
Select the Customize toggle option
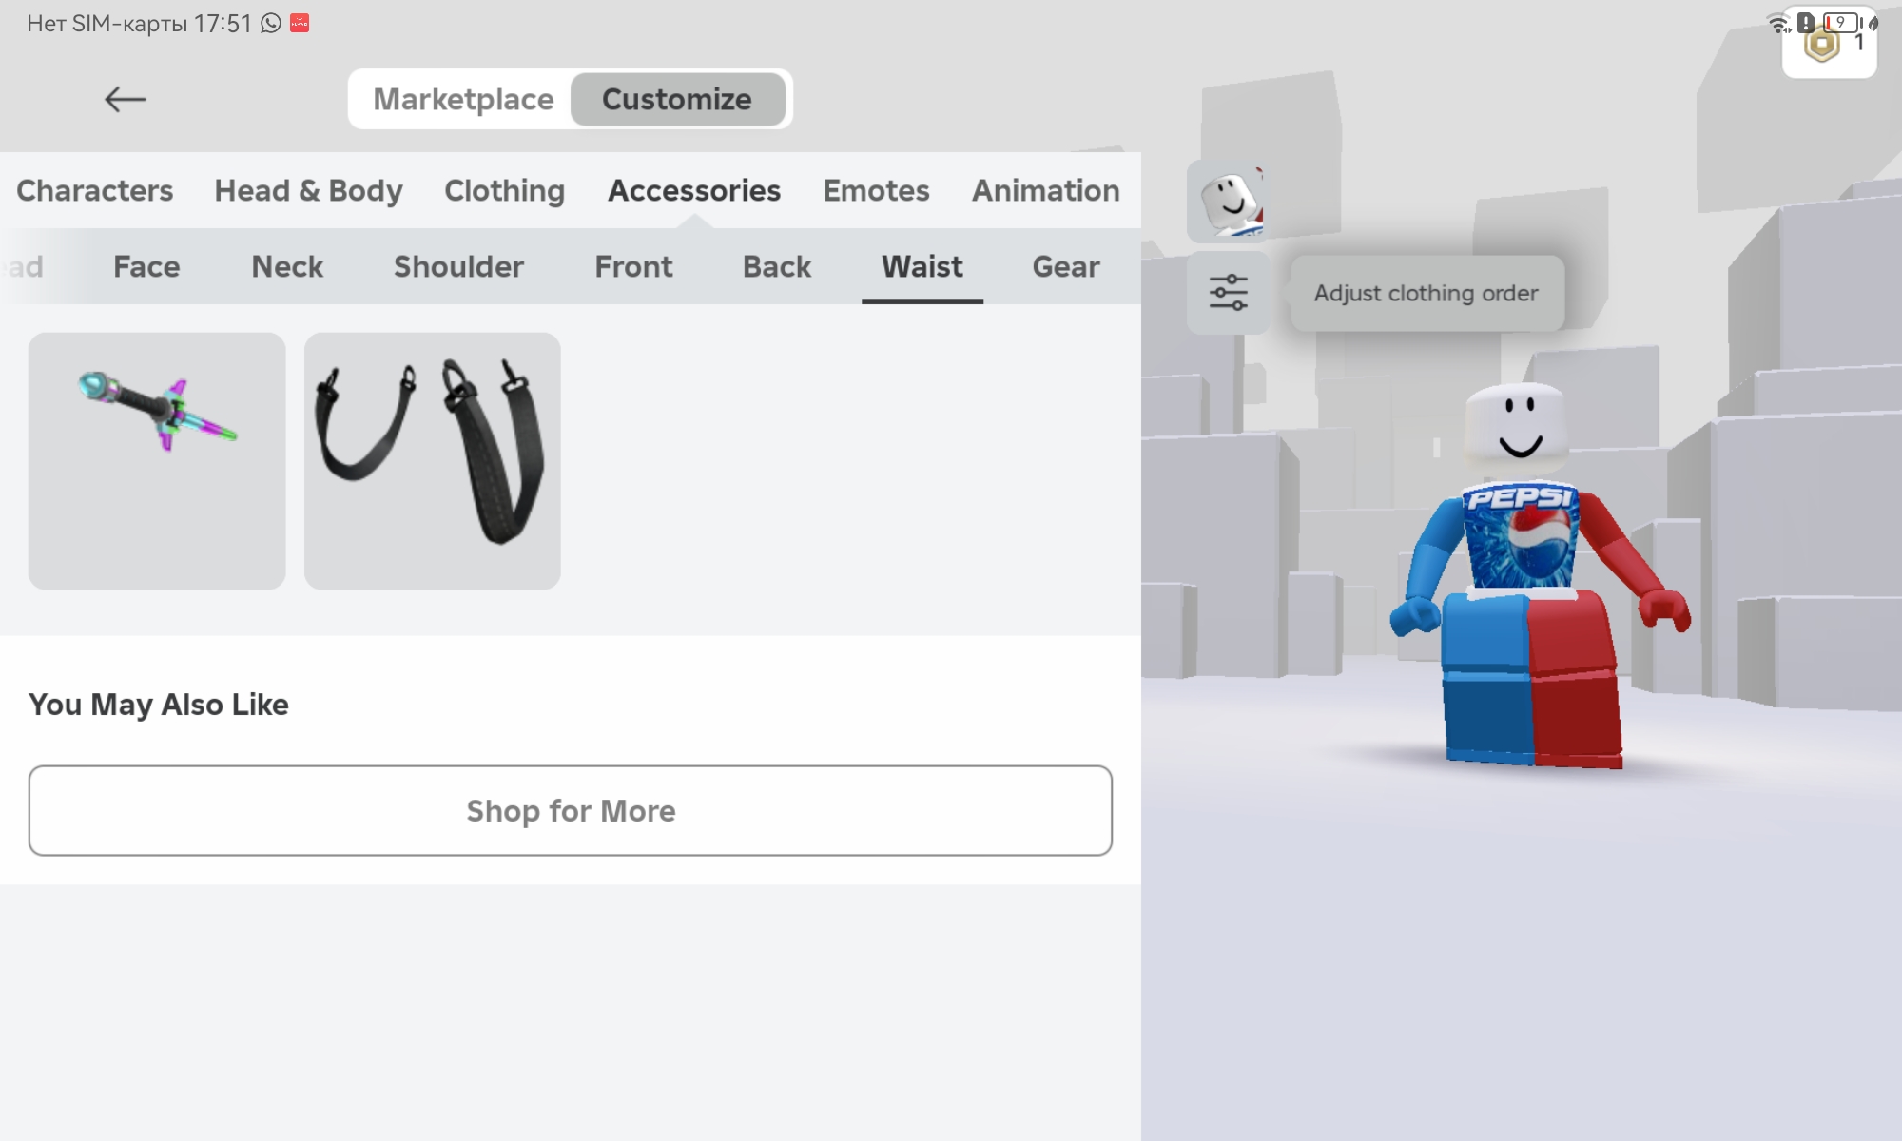(677, 99)
